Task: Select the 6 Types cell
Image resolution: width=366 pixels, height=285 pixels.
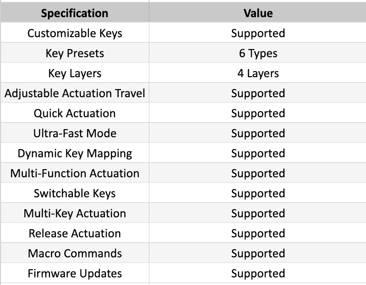Action: pos(258,53)
